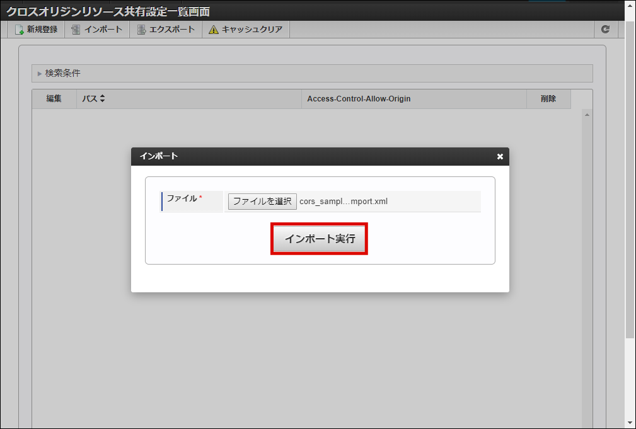Click the sort arrows next to パス
636x429 pixels.
point(101,98)
